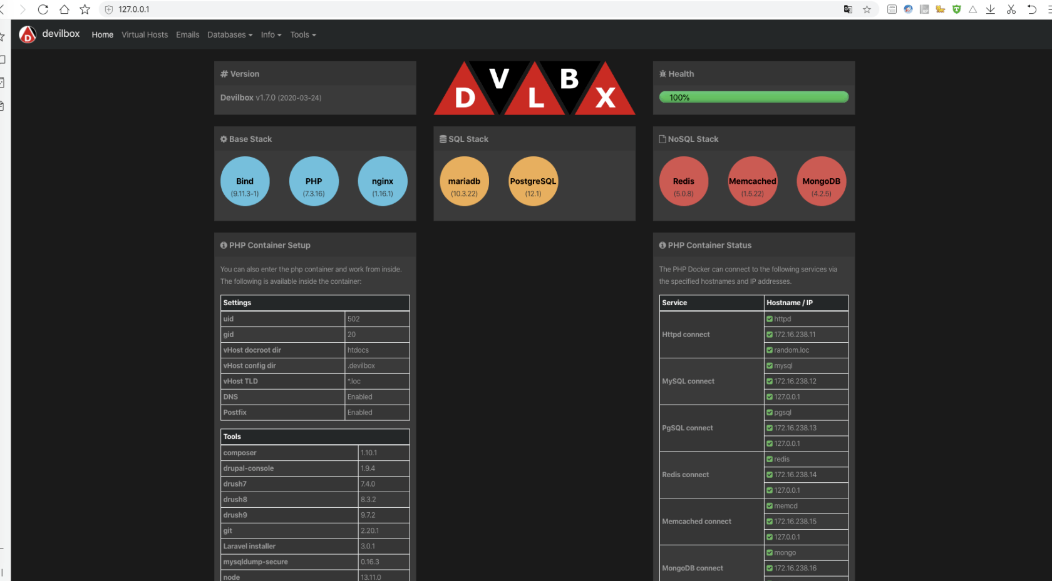Reload the page with the refresh icon
Screen dimensions: 1052x581
click(x=43, y=9)
